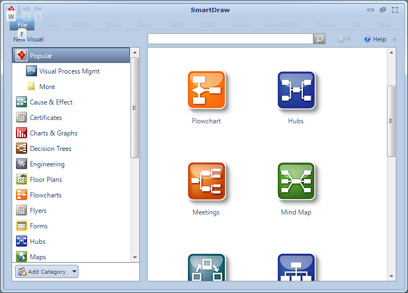Select Charts & Graphs category
Image resolution: width=408 pixels, height=293 pixels.
coord(53,133)
